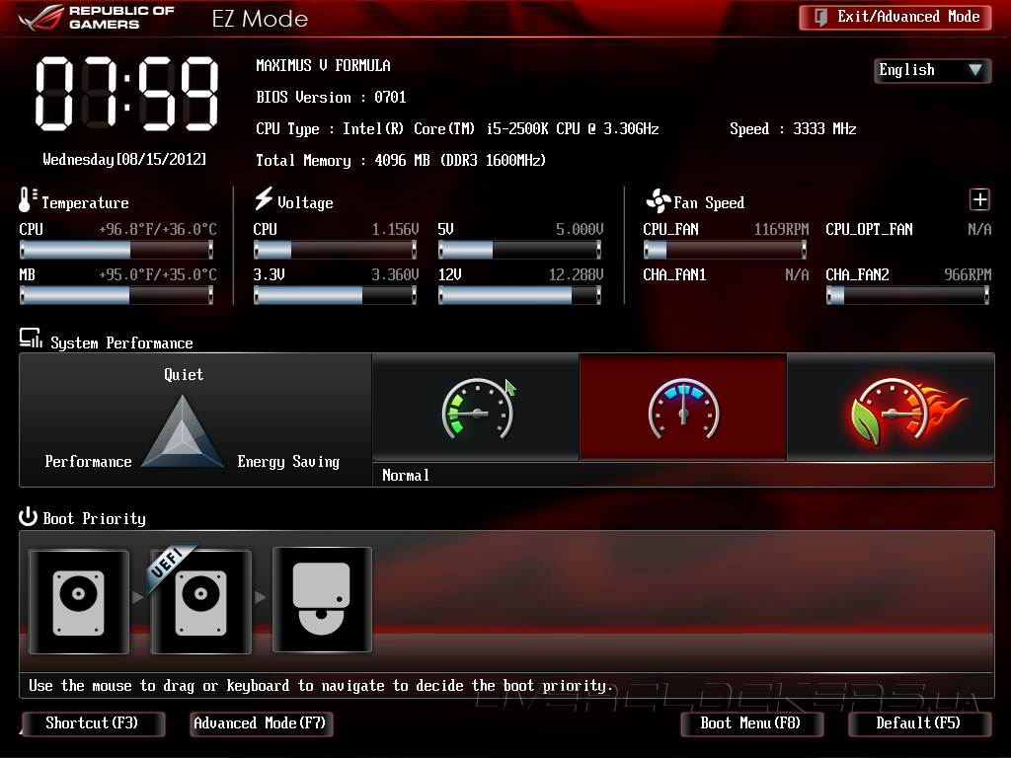
Task: Select the Normal blue gauge mode
Action: [x=683, y=408]
